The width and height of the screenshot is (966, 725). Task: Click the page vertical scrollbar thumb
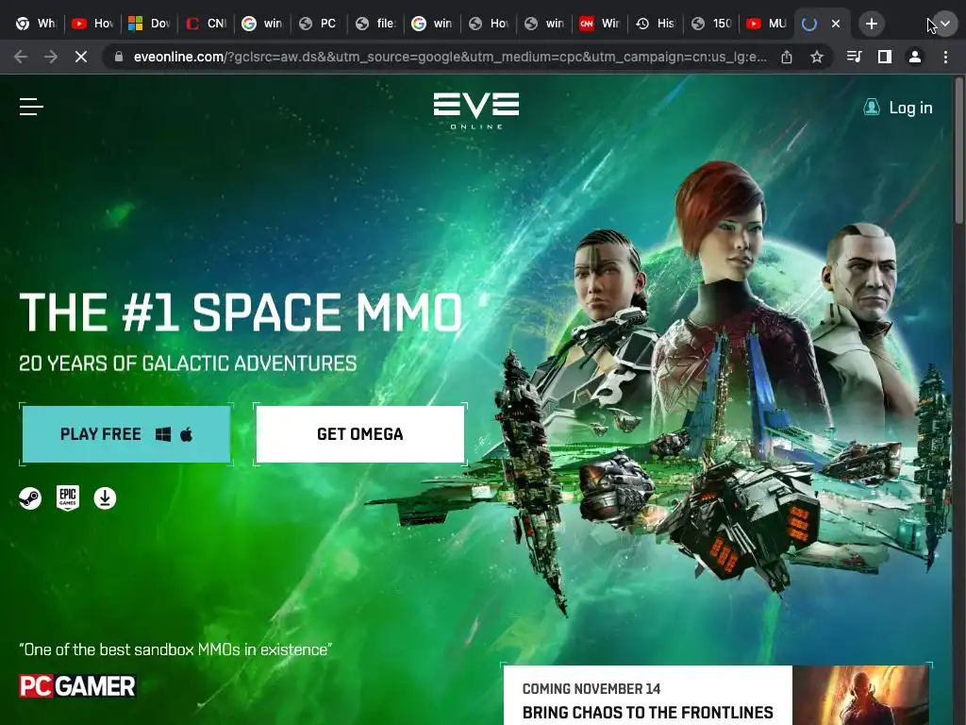tap(959, 150)
